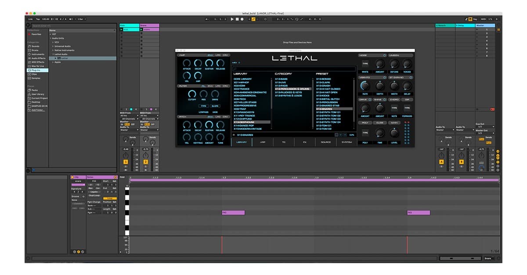Image resolution: width=527 pixels, height=275 pixels.
Task: Click the Dupl.Loop button in Notes panel
Action: tap(94, 195)
